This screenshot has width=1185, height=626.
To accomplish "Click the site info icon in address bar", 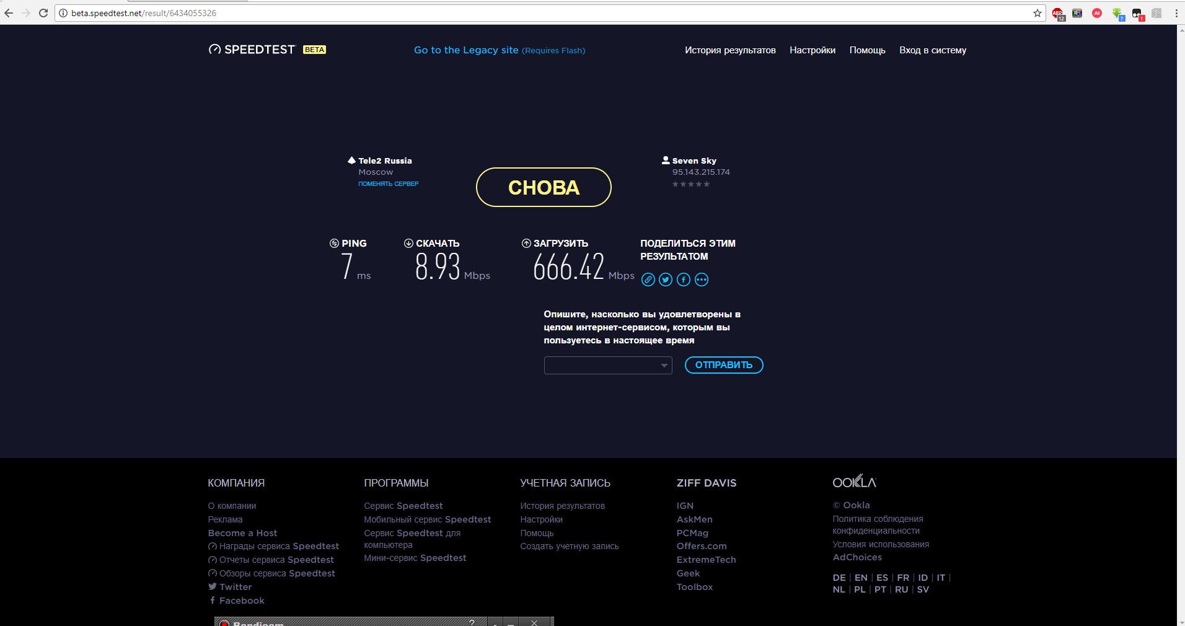I will click(63, 13).
